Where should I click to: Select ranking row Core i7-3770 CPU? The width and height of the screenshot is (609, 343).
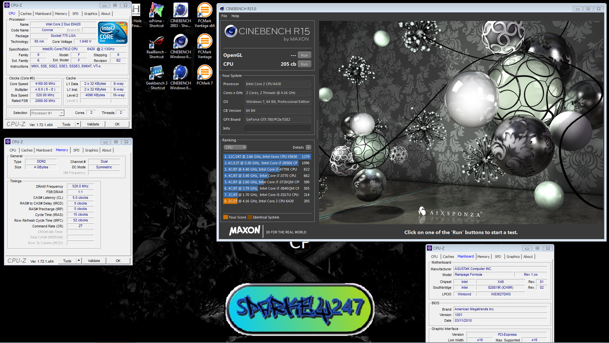[x=267, y=176]
